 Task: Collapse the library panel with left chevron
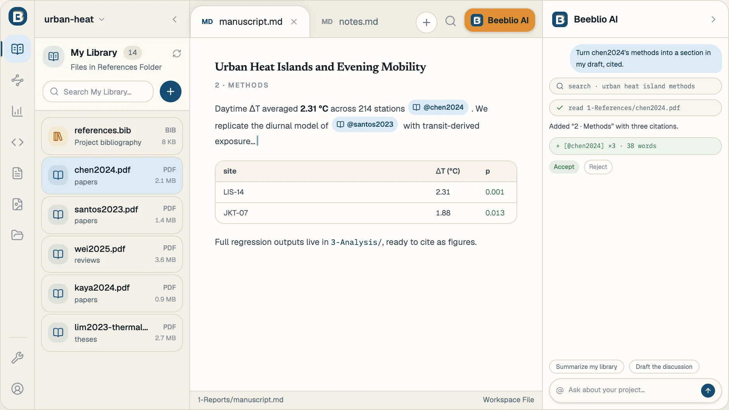[x=174, y=19]
